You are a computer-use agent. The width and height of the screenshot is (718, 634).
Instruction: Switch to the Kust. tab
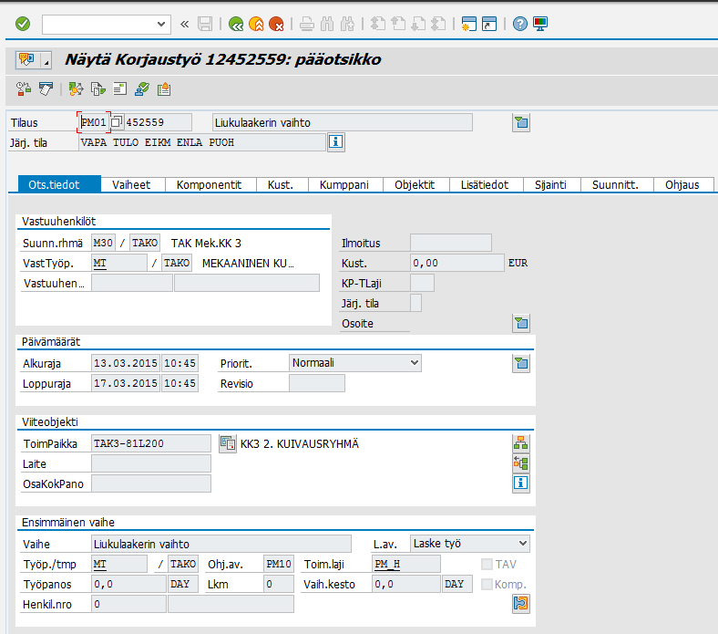pyautogui.click(x=281, y=185)
